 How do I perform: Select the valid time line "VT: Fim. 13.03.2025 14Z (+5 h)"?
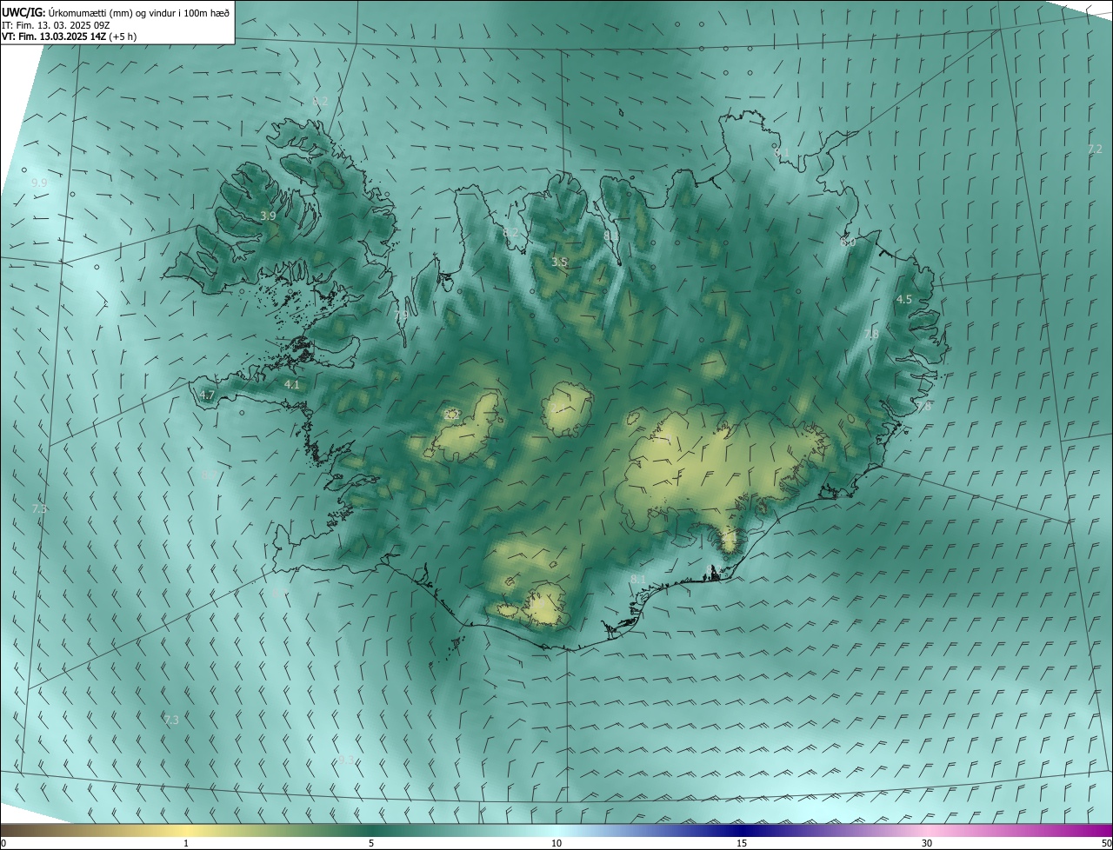pyautogui.click(x=69, y=37)
